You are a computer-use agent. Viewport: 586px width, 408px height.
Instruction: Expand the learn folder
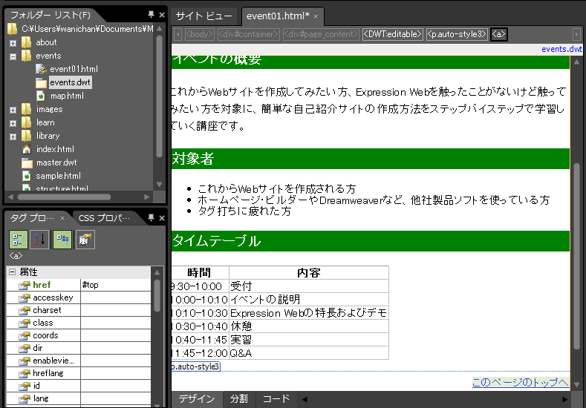pos(13,124)
